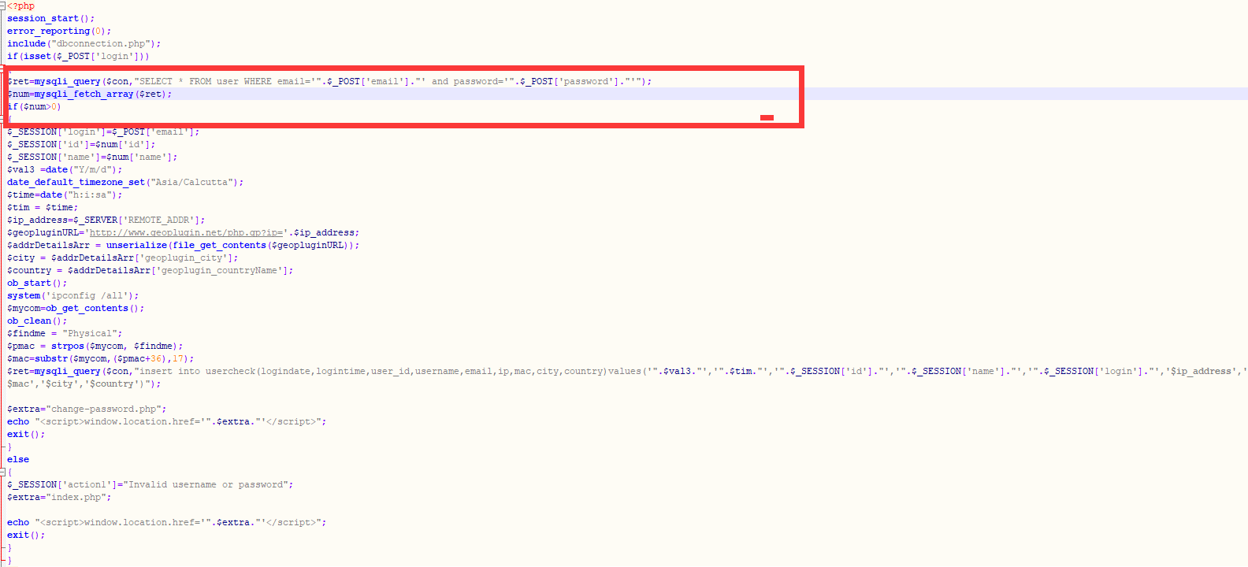Click the $city = $addrDetailsArr['geoplugin_city'] line
This screenshot has width=1248, height=567.
122,258
